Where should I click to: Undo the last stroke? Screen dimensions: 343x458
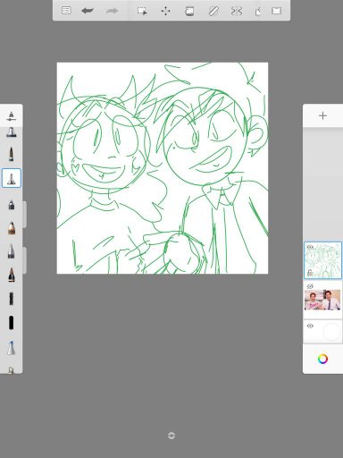(x=88, y=11)
